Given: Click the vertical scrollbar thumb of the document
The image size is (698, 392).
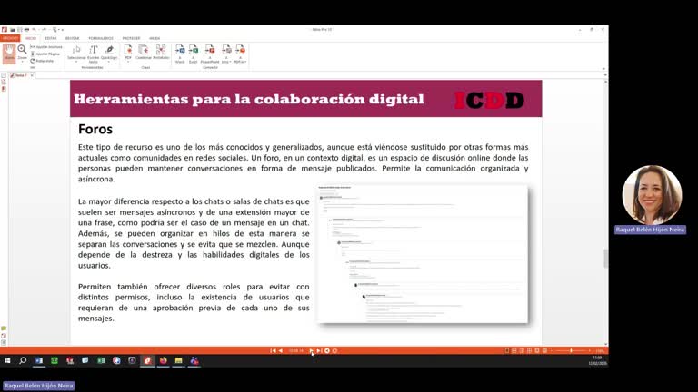Looking at the screenshot, I should 605,259.
